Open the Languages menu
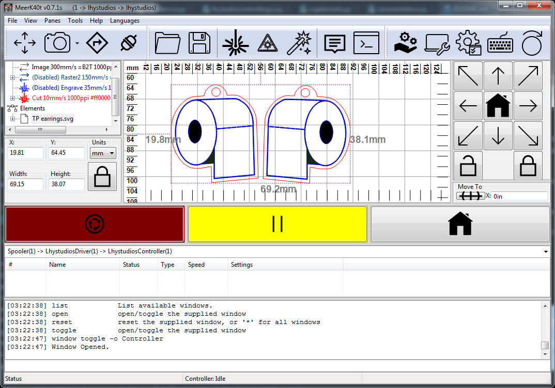Viewport: 555px width, 388px height. [125, 21]
